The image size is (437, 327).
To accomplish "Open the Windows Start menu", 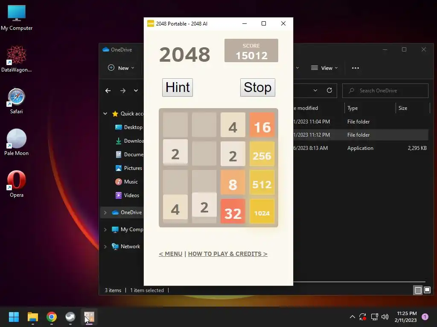I will [14, 317].
